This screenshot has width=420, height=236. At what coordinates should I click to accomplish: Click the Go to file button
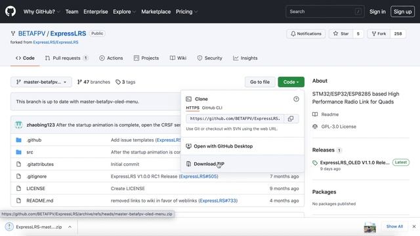[260, 82]
